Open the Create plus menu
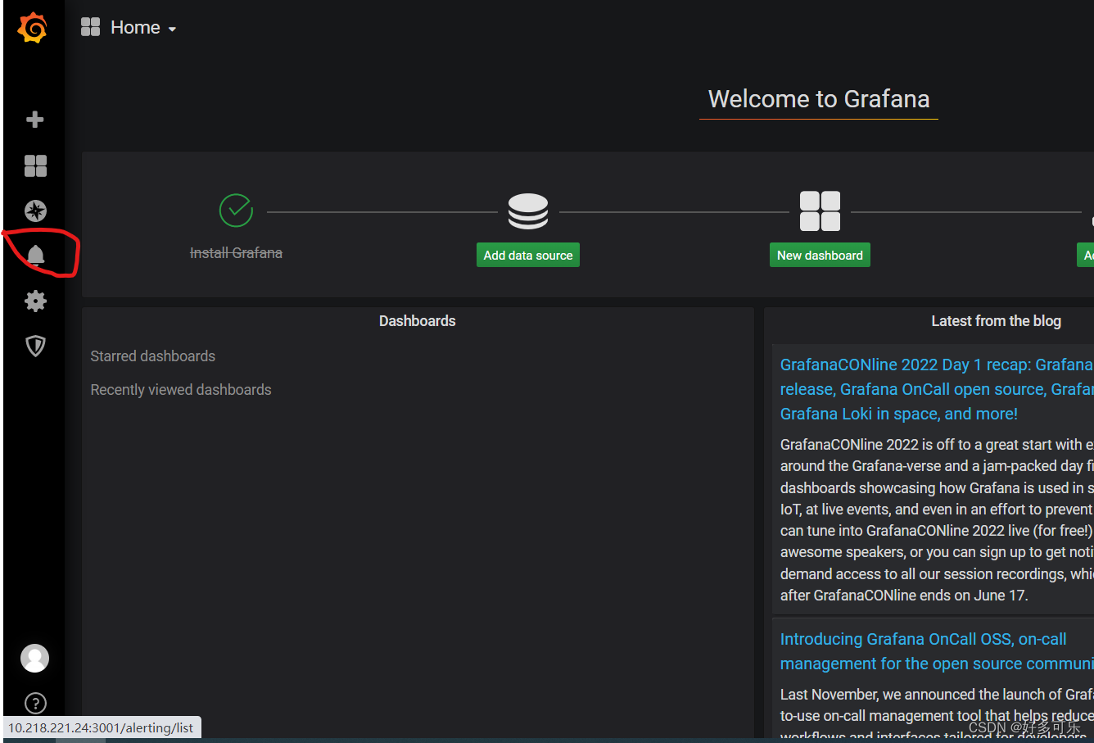Image resolution: width=1094 pixels, height=743 pixels. point(35,120)
